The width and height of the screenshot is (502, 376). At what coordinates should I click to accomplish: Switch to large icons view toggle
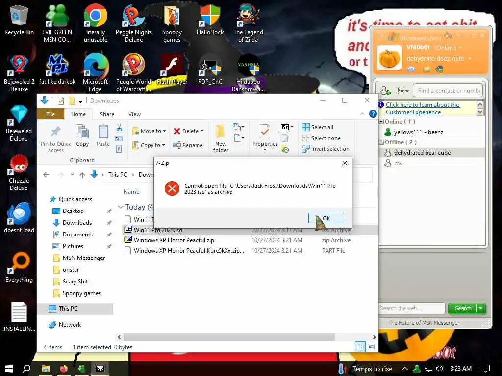pos(371,347)
